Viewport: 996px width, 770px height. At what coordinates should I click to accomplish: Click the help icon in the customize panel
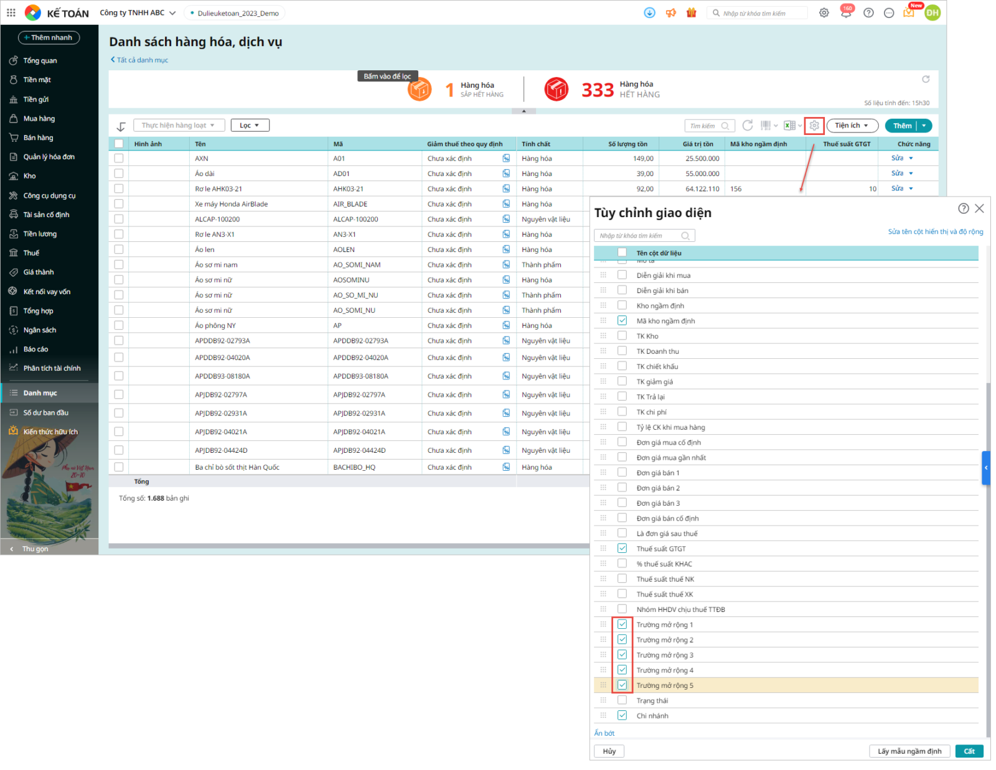(x=963, y=208)
